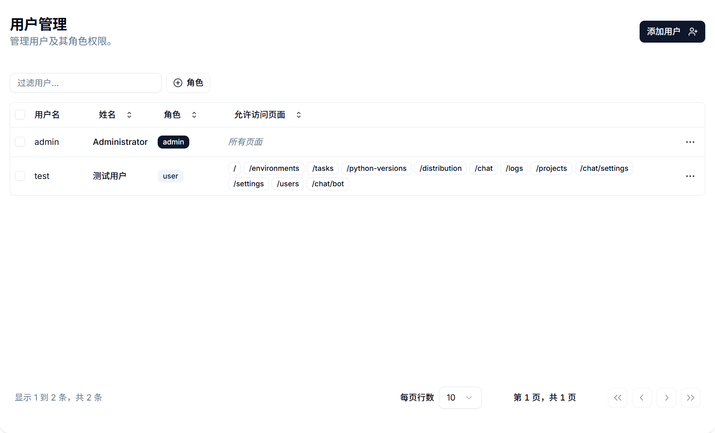Toggle sorting on the 角色 column
This screenshot has height=433, width=715.
[x=194, y=114]
